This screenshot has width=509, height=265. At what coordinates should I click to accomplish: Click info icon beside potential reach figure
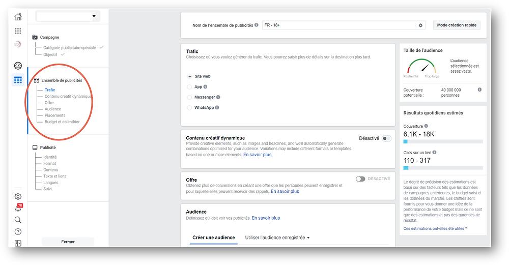[479, 90]
